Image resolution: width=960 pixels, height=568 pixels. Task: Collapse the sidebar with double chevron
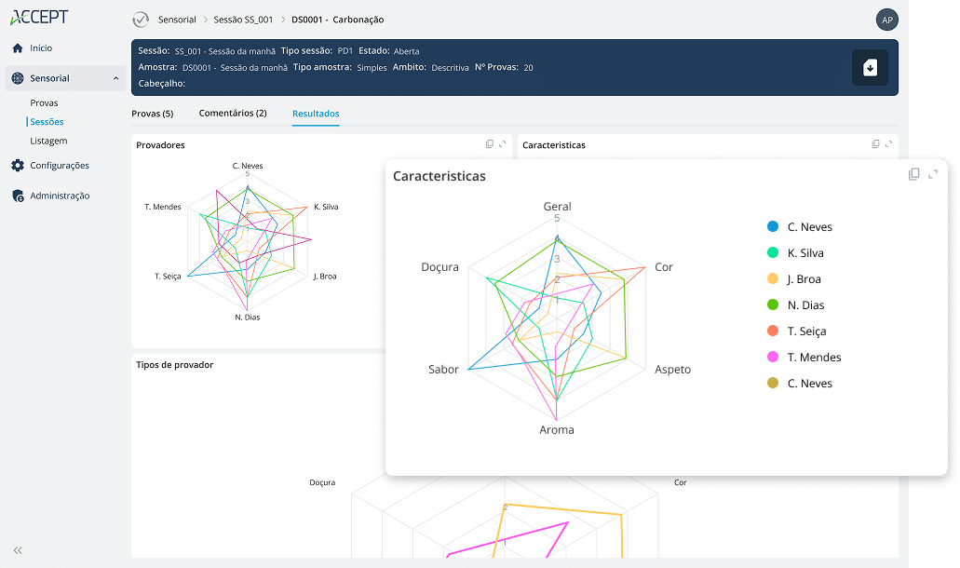(18, 550)
